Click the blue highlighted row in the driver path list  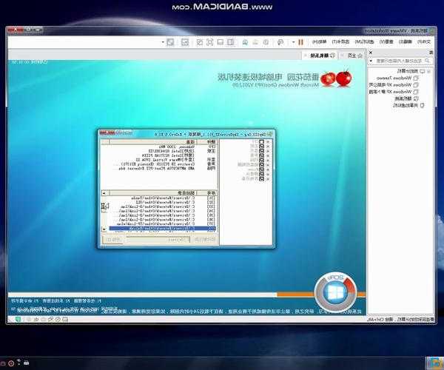point(163,229)
